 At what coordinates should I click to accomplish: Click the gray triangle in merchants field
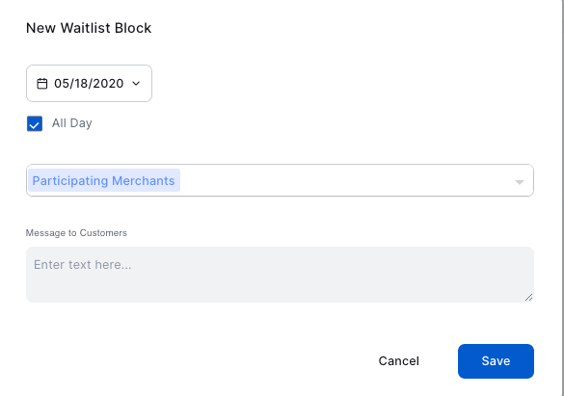click(x=519, y=182)
